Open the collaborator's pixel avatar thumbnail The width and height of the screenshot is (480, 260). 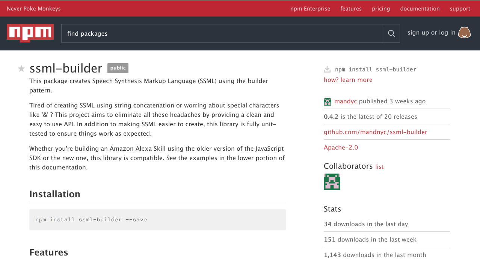tap(332, 182)
